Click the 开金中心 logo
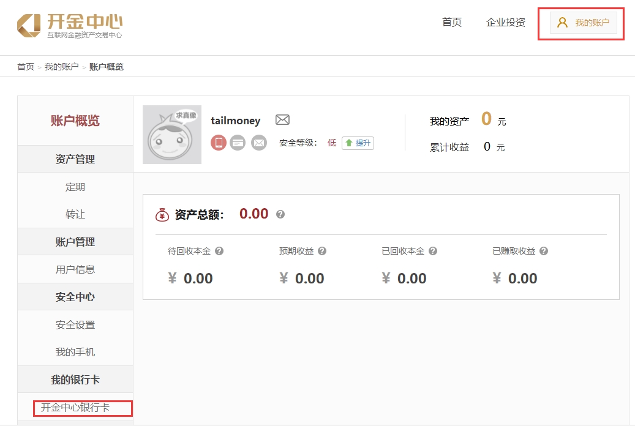 pyautogui.click(x=70, y=24)
